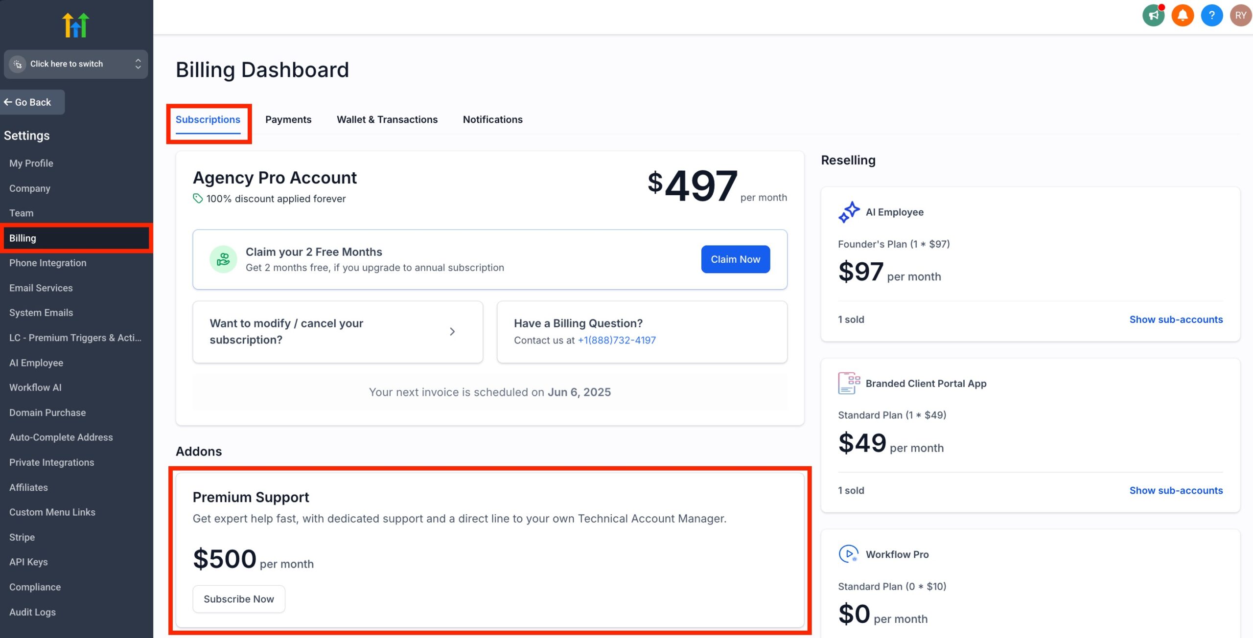This screenshot has height=638, width=1253.
Task: Click the Workflow Pro play icon
Action: pos(847,554)
